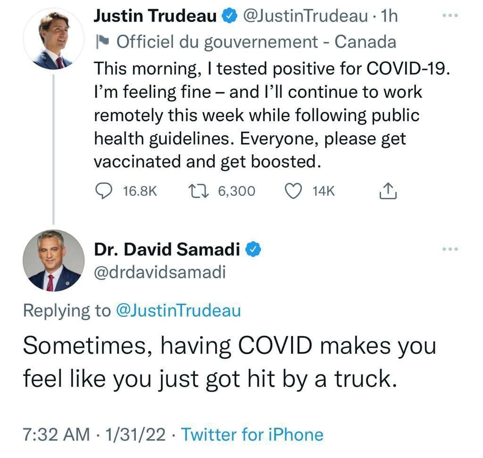Retweet Trudeau's tweet with 6,300 retweets
The height and width of the screenshot is (458, 483).
click(199, 191)
